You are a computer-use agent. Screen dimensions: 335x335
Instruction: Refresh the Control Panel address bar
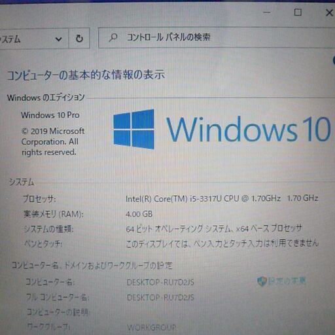pos(79,39)
